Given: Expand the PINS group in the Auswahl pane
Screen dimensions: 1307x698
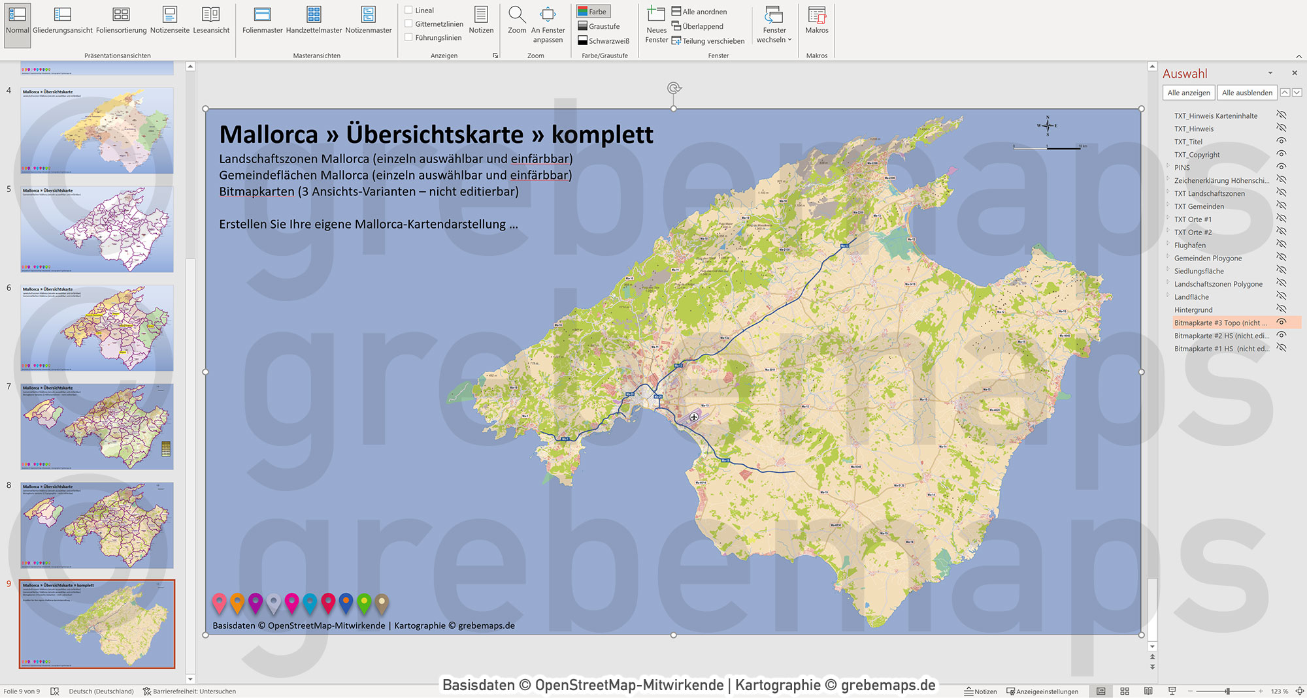Looking at the screenshot, I should tap(1168, 167).
